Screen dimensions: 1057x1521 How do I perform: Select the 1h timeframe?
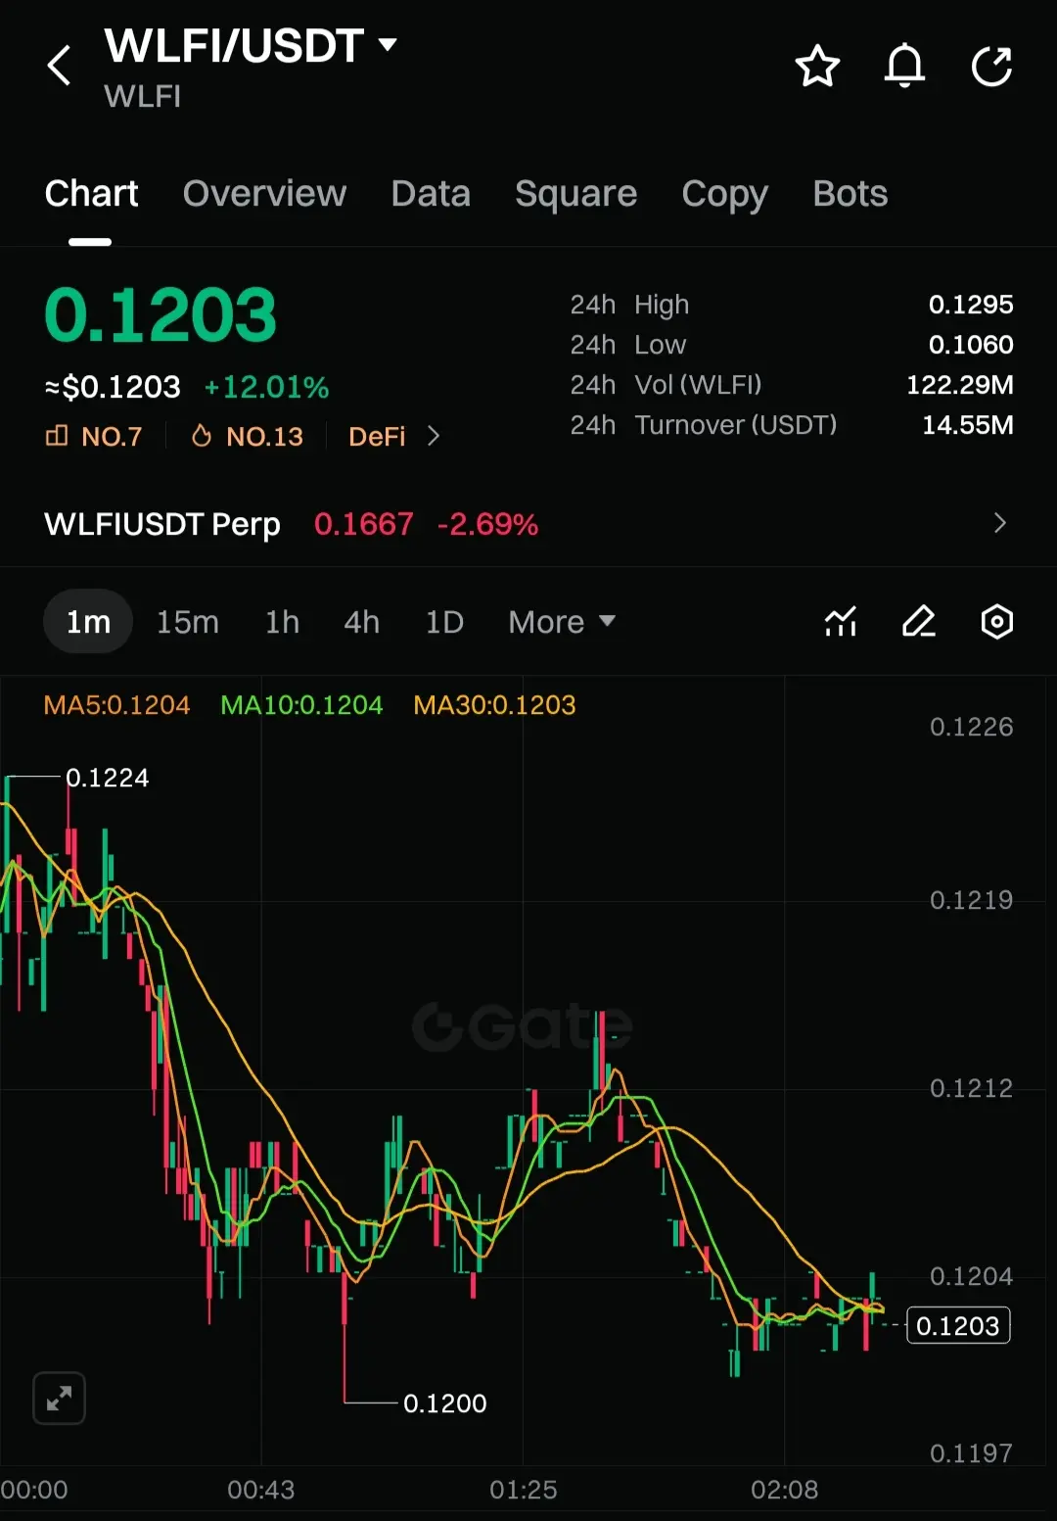pyautogui.click(x=282, y=622)
